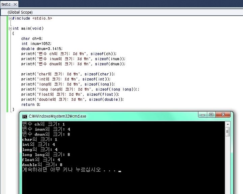Place cursor on the 'double dnum=3.1415;' line
Screen dimensions: 243x194
[42, 49]
